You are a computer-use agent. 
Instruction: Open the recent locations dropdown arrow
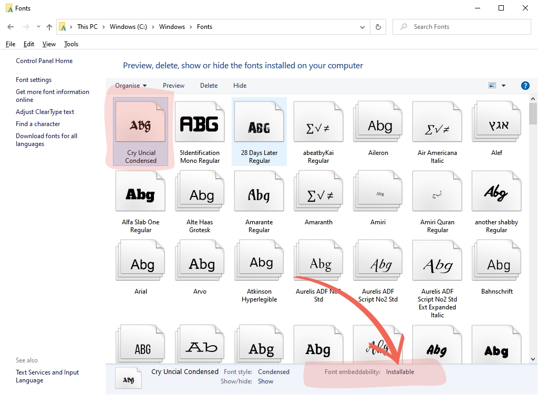coord(38,27)
